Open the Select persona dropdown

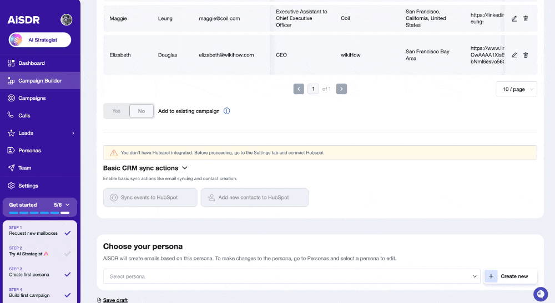point(291,276)
